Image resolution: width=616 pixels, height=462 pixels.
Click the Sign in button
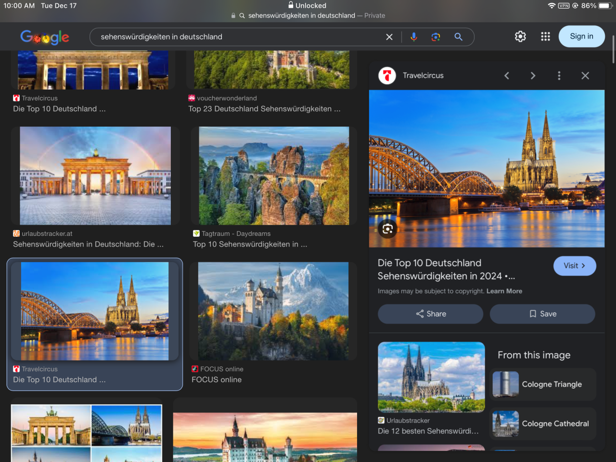(x=581, y=37)
